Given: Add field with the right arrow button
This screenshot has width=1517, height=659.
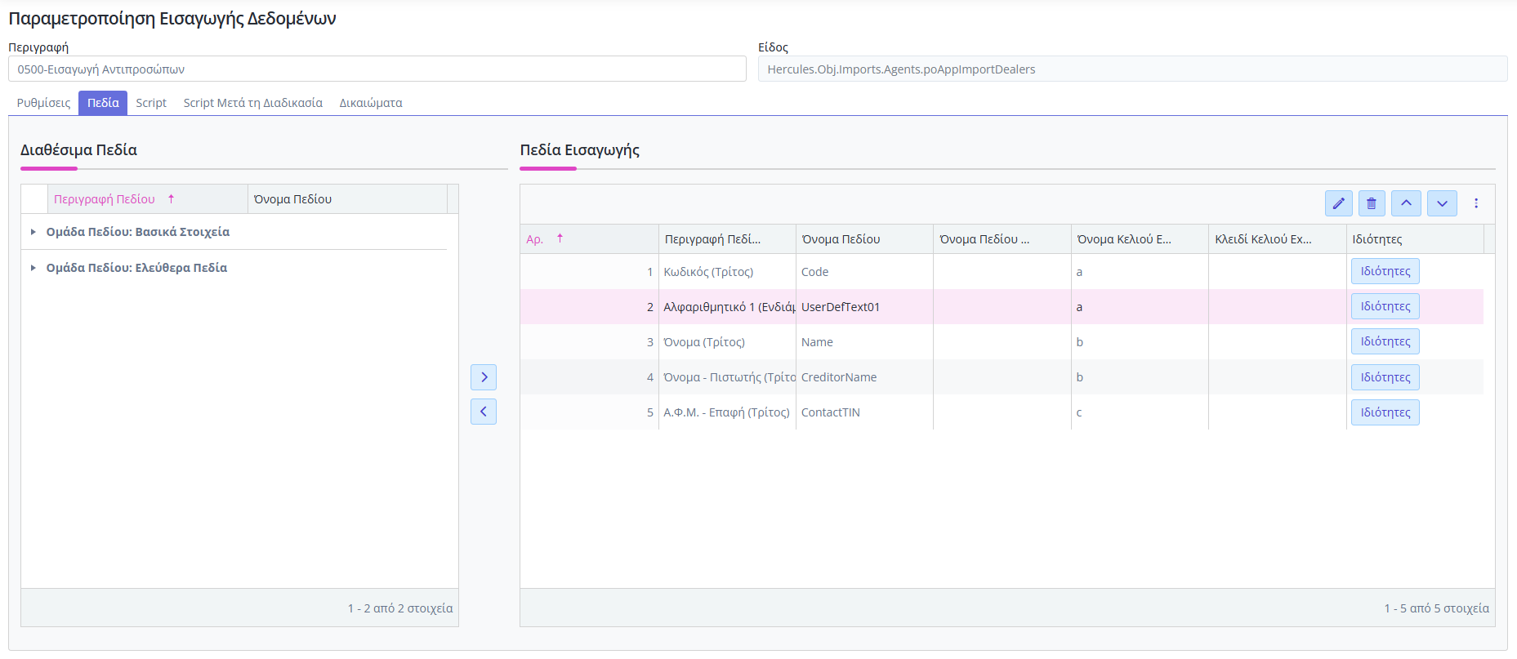Looking at the screenshot, I should pos(484,376).
